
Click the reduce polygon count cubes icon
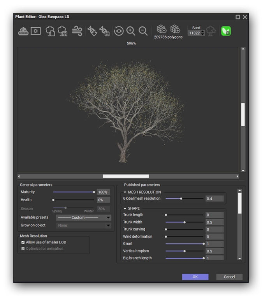161,30
